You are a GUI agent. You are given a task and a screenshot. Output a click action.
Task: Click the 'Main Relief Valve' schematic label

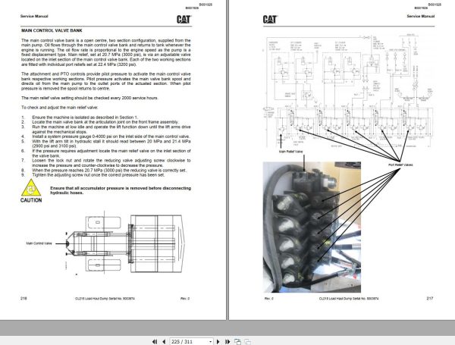[290, 152]
